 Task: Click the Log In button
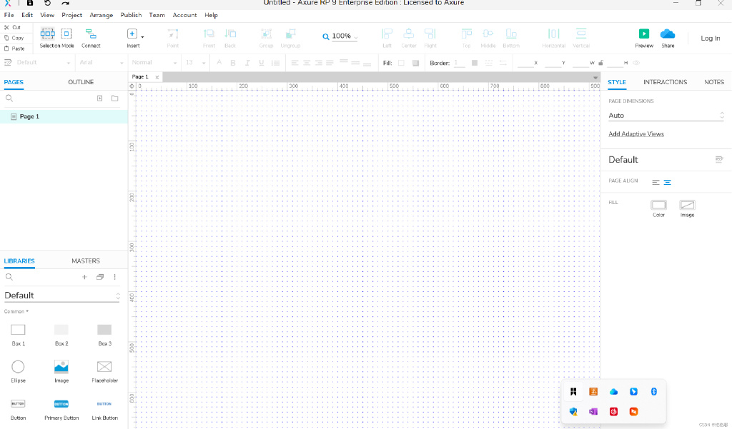coord(710,38)
